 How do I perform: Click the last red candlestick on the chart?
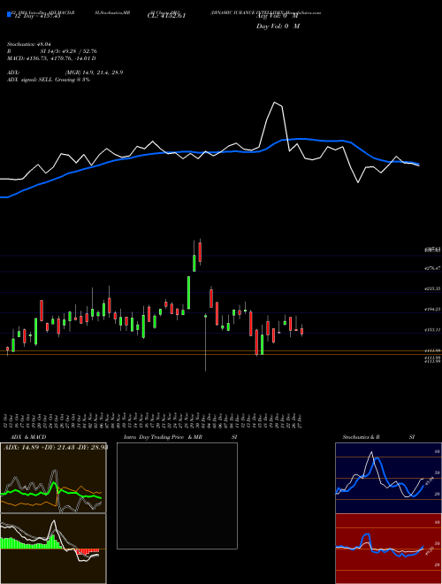coord(301,331)
